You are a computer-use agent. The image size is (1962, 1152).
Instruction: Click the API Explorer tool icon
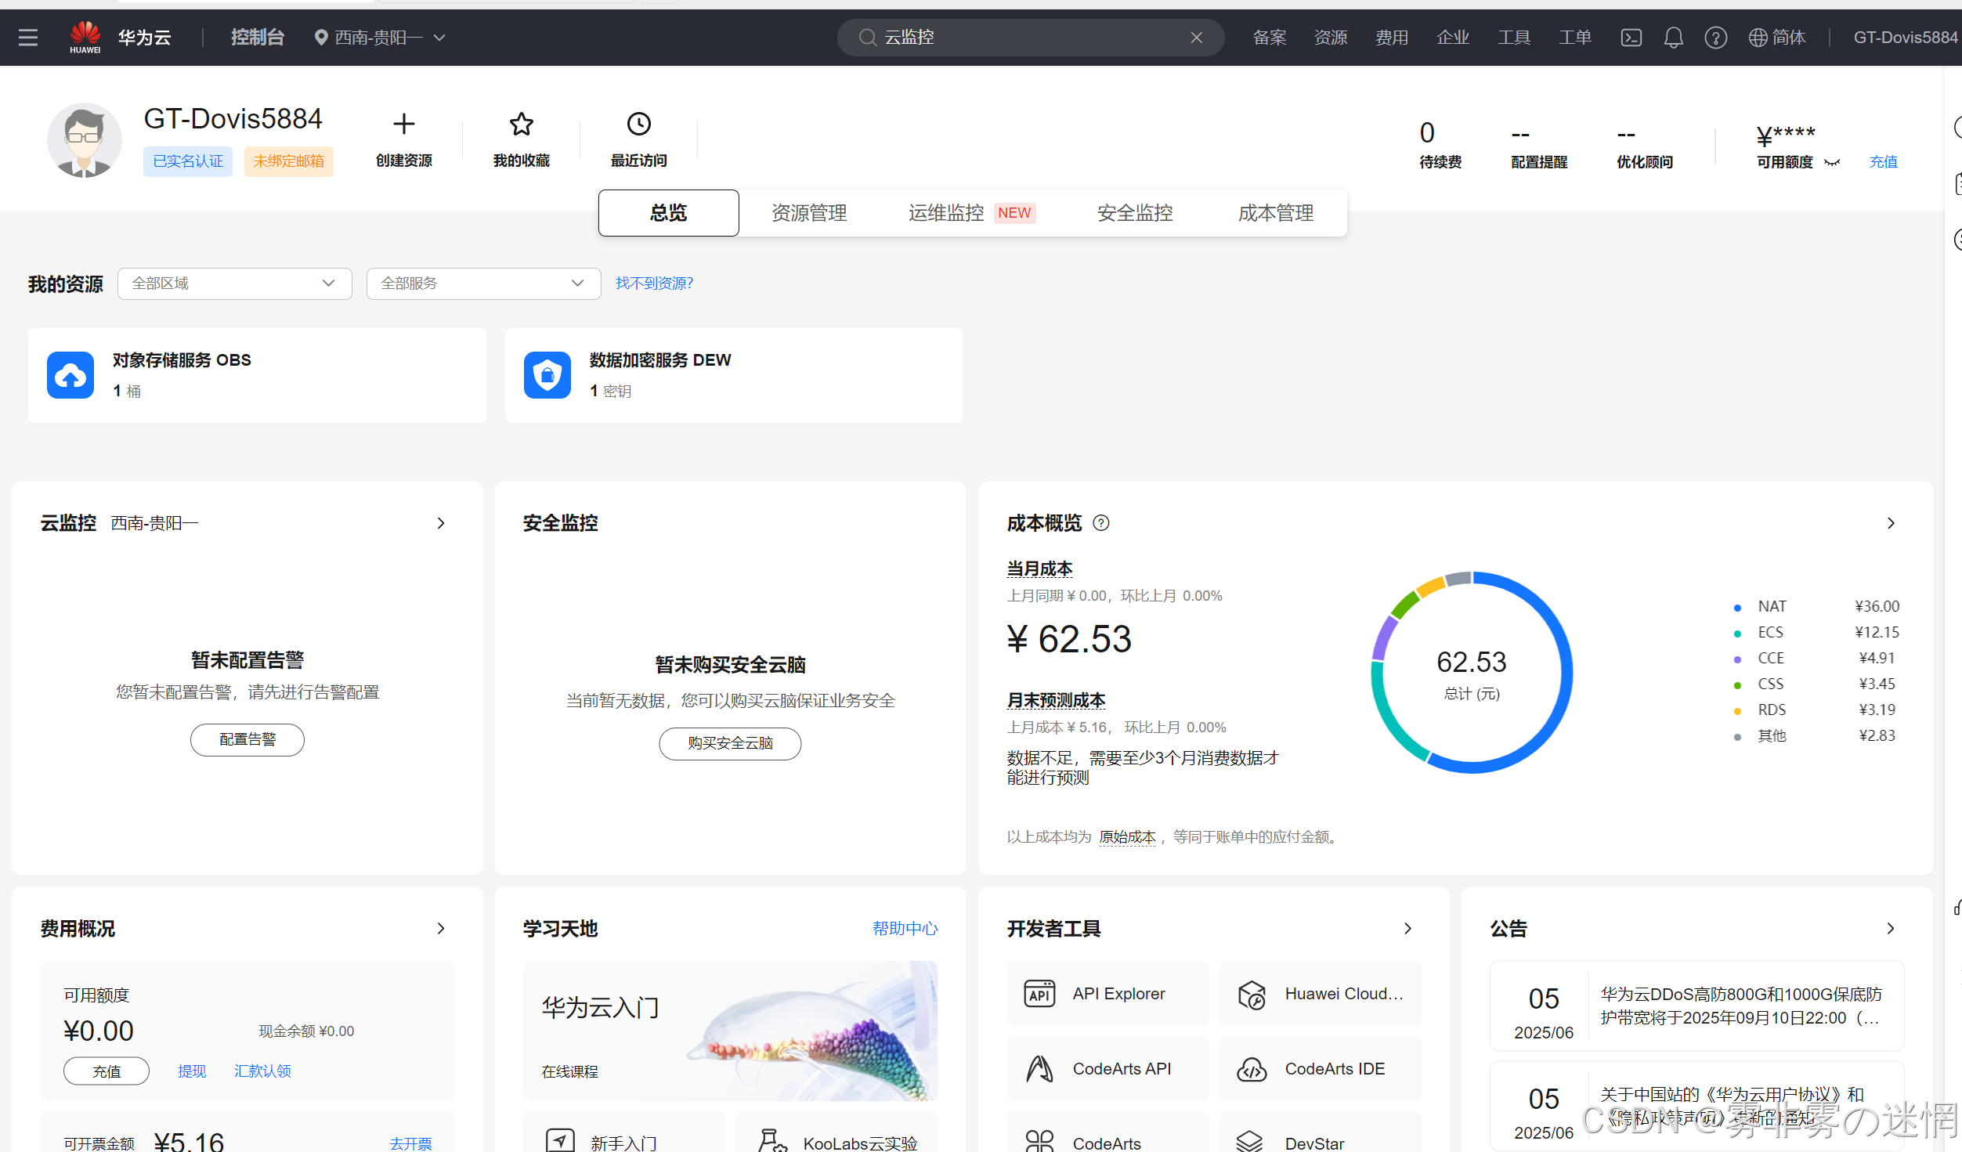click(x=1039, y=994)
